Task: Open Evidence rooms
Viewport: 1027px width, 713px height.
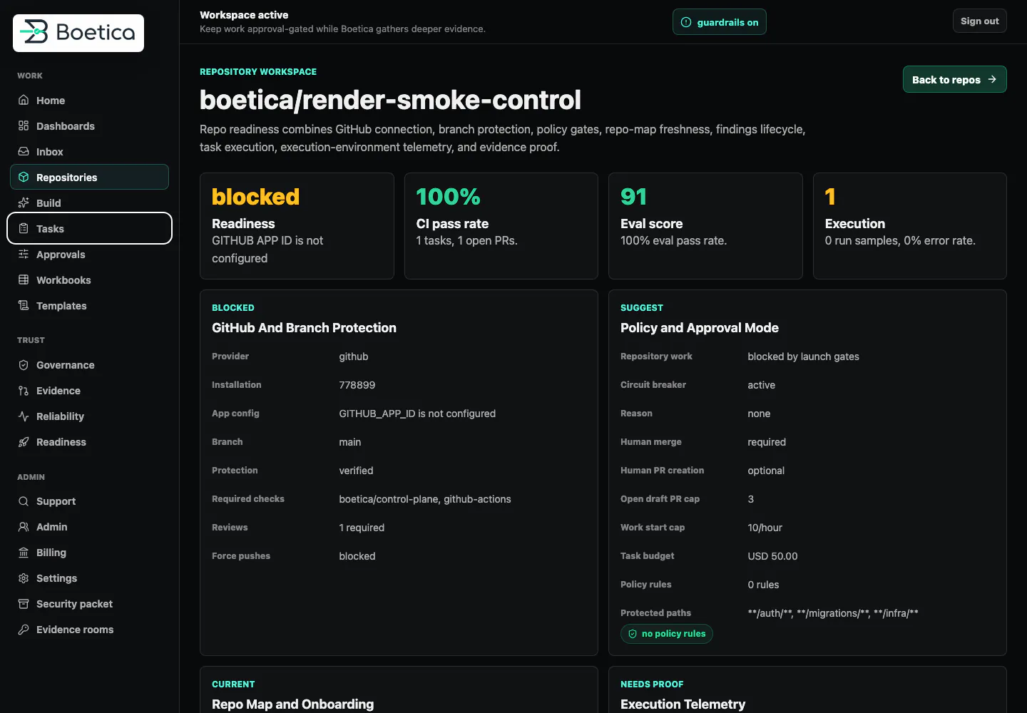Action: pos(89,630)
